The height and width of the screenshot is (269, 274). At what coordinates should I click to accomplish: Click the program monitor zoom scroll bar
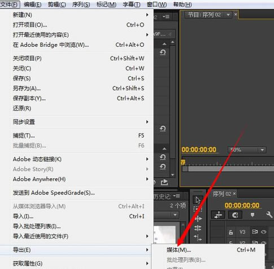228,169
